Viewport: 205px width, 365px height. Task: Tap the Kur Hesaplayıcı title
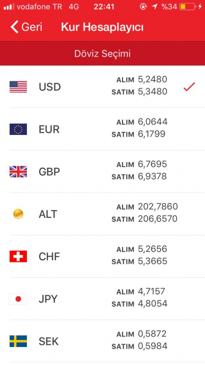pos(102,27)
